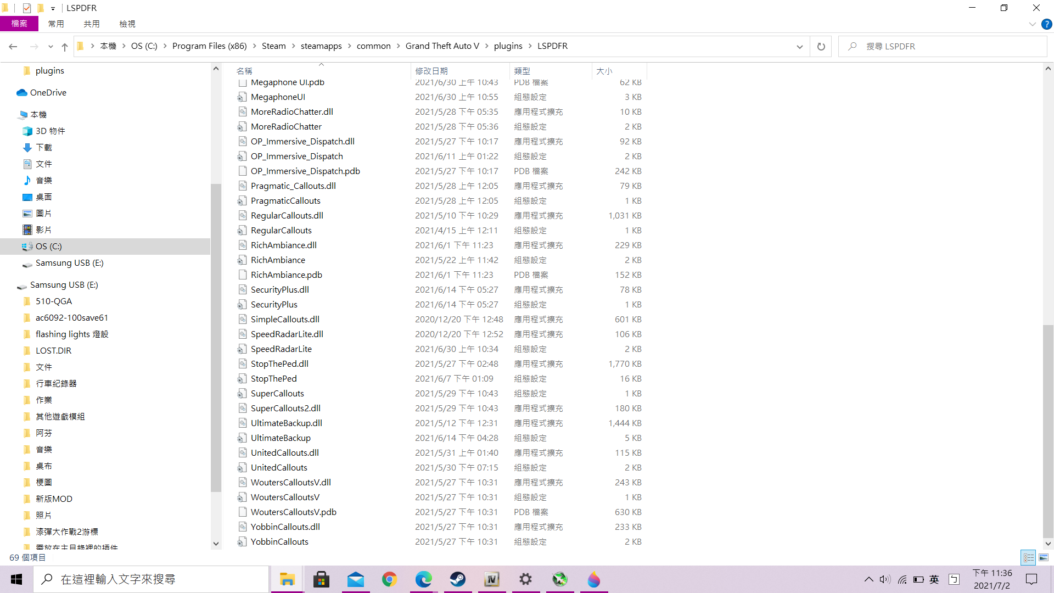Click the Back navigation arrow
The image size is (1054, 593).
coord(13,47)
